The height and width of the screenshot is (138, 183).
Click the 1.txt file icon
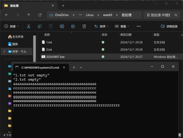pyautogui.click(x=43, y=42)
